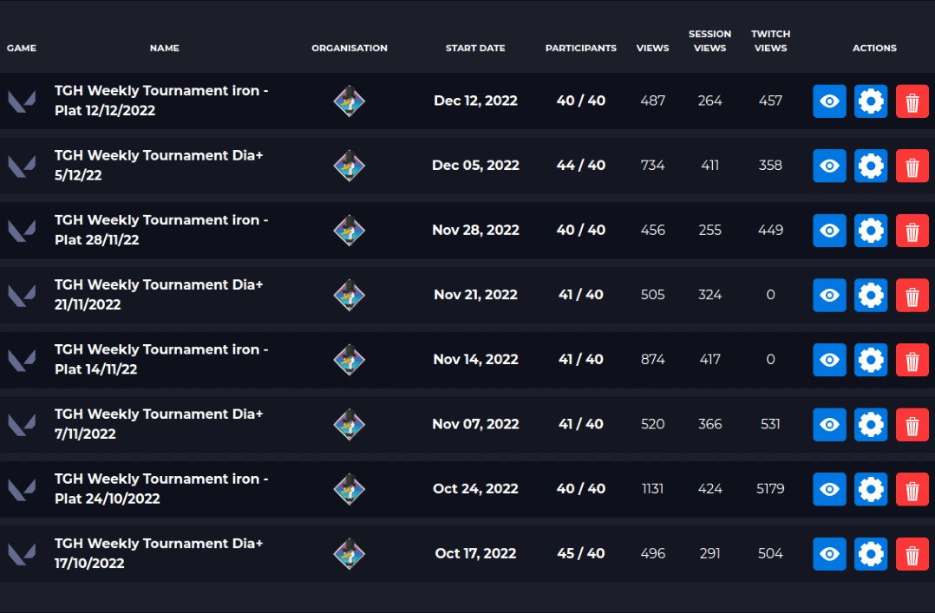Click the ORGANISATION column header
Screen dimensions: 935x613
350,48
